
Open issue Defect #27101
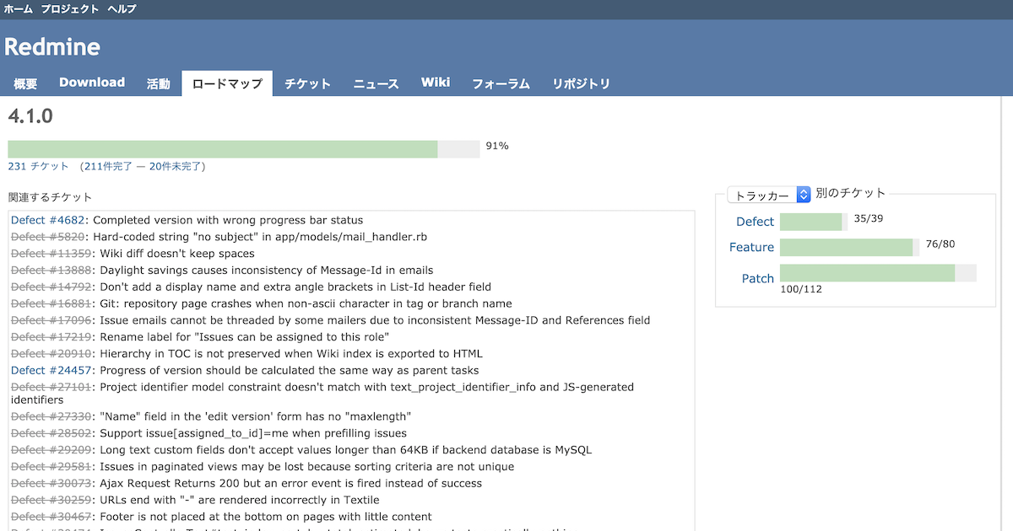52,388
